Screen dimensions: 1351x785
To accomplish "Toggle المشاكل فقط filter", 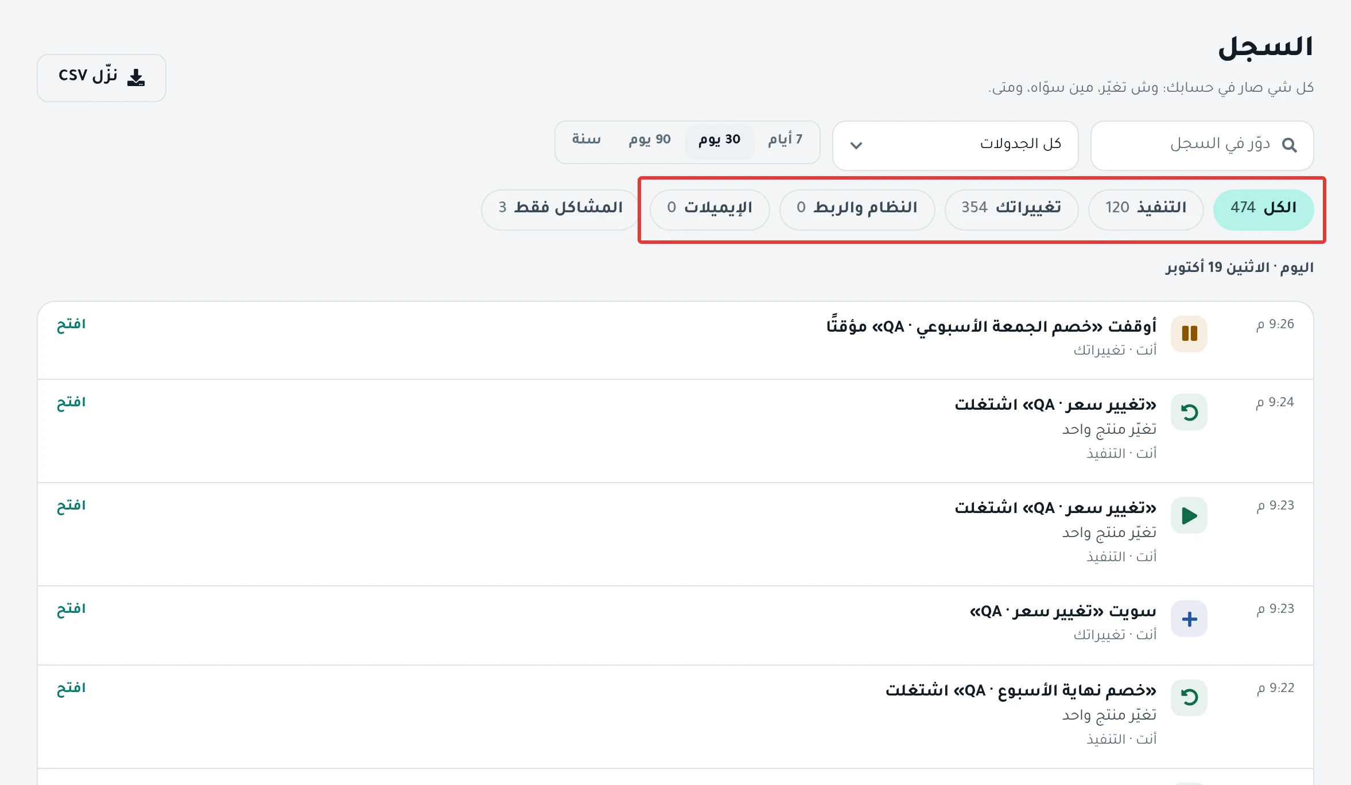I will [561, 209].
